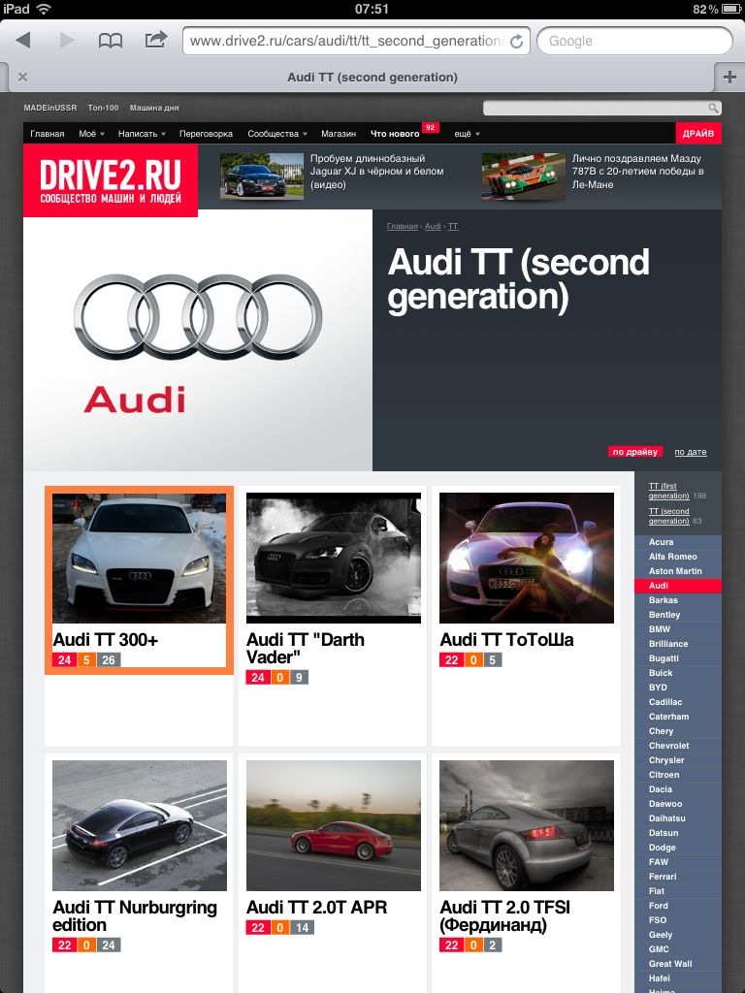Click the 92 notifications badge
The height and width of the screenshot is (993, 745).
[x=430, y=128]
